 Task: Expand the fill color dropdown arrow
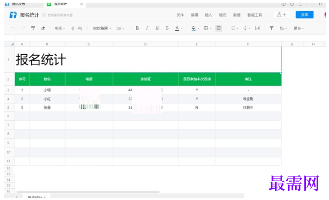point(198,28)
